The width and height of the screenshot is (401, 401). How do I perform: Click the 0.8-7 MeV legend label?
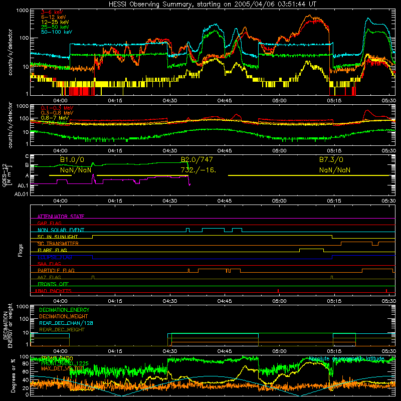[x=55, y=118]
